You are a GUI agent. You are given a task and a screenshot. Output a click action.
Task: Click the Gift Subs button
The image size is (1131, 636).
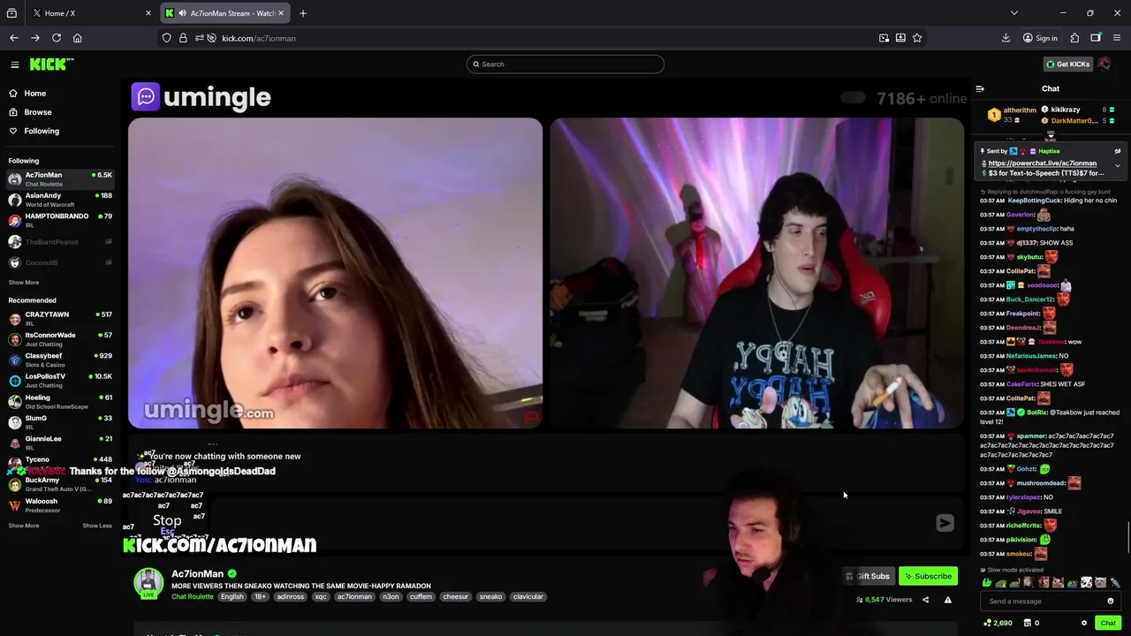point(867,576)
